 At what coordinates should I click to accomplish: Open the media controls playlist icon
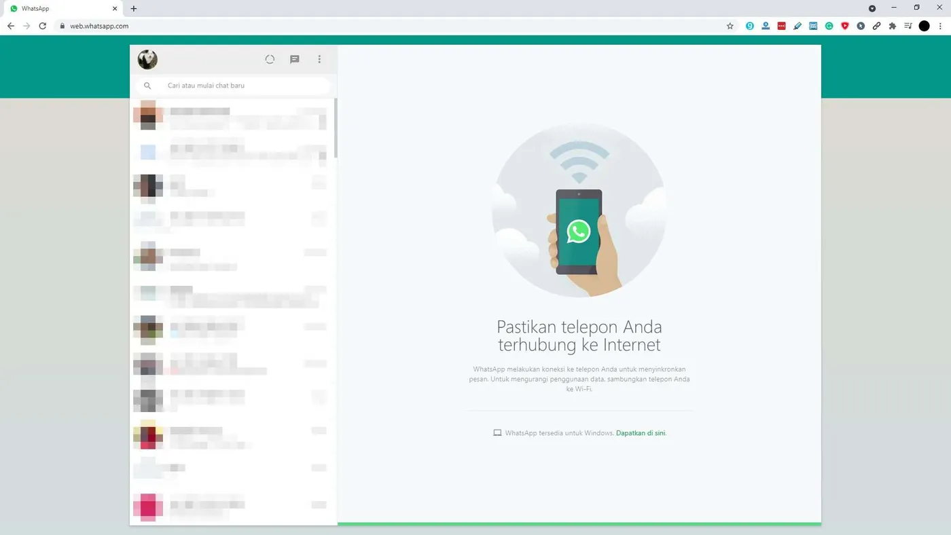coord(908,26)
